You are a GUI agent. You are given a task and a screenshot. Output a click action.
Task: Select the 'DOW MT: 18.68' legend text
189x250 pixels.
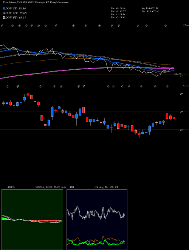click(x=16, y=13)
